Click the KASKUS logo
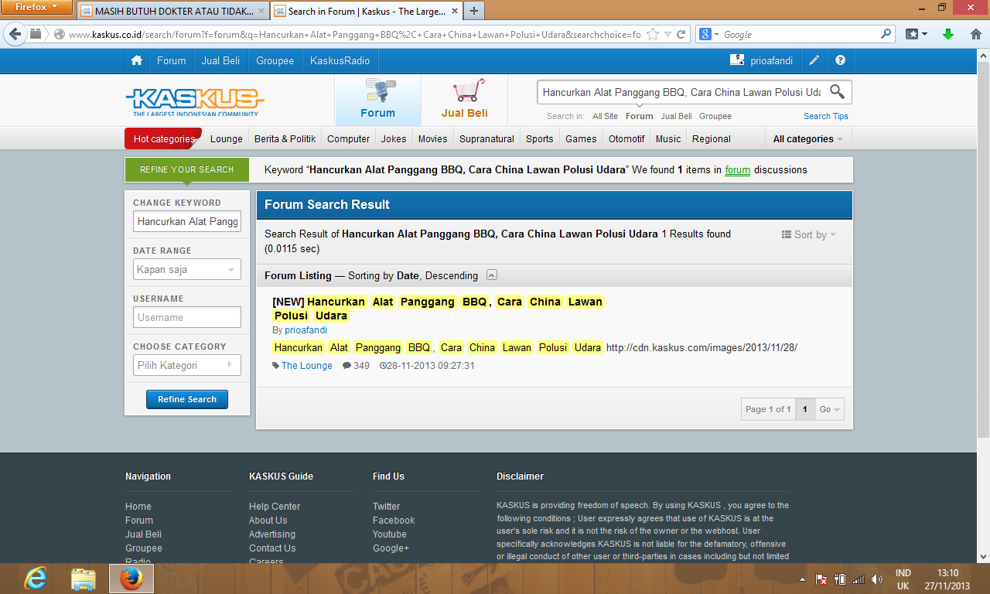This screenshot has width=990, height=594. click(x=195, y=101)
